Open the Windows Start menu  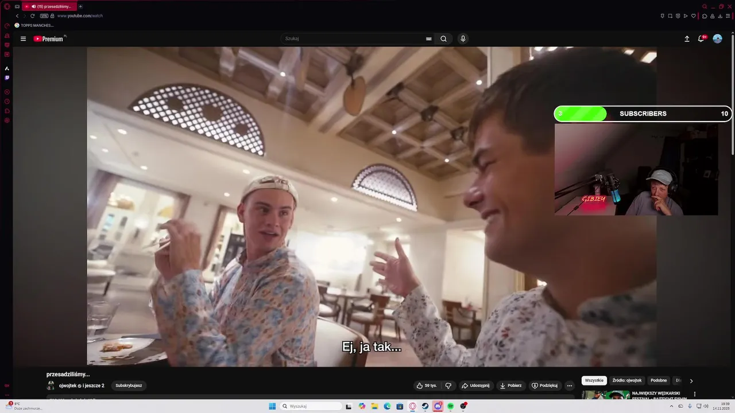pos(272,406)
